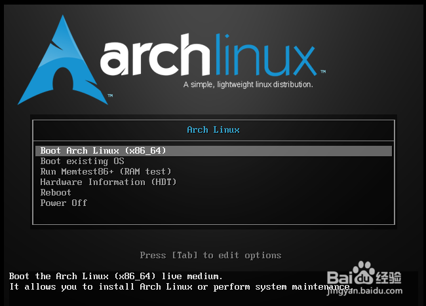Image resolution: width=426 pixels, height=306 pixels.
Task: Click the blue Arch triangle logo
Action: 63,60
